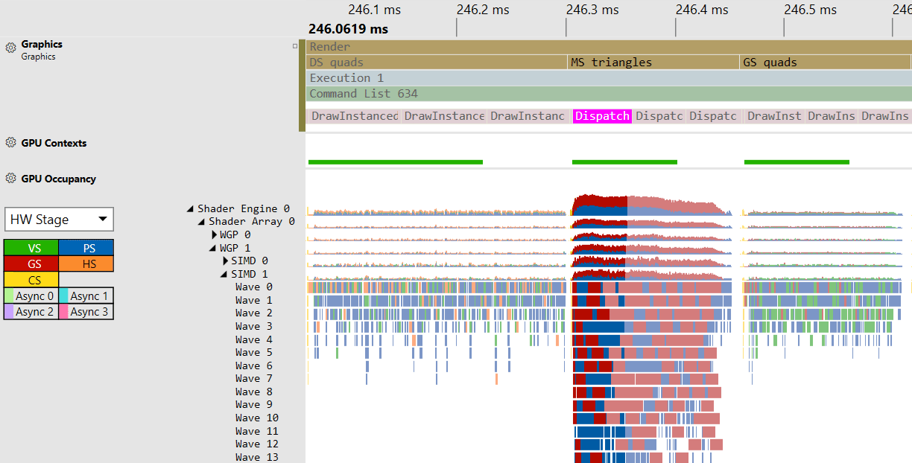
Task: Select the Wave 3 row label
Action: click(253, 327)
